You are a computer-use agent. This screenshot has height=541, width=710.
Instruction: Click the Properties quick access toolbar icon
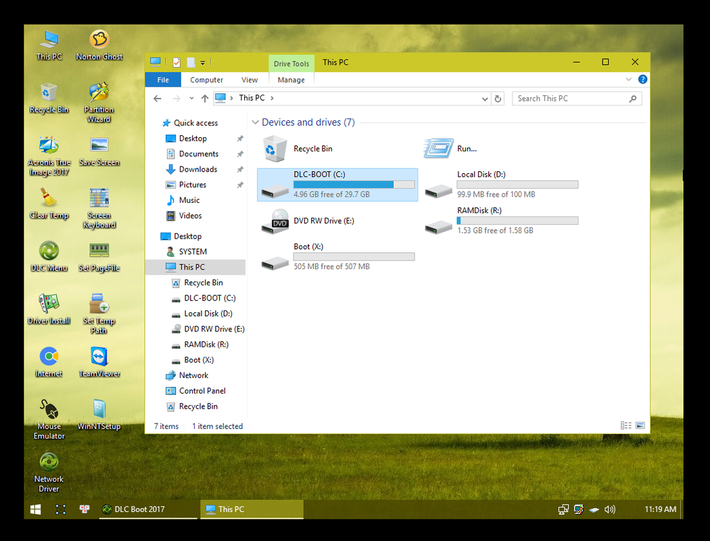point(176,62)
